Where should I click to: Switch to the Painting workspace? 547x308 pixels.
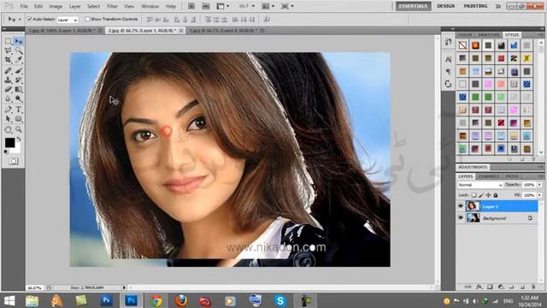475,6
